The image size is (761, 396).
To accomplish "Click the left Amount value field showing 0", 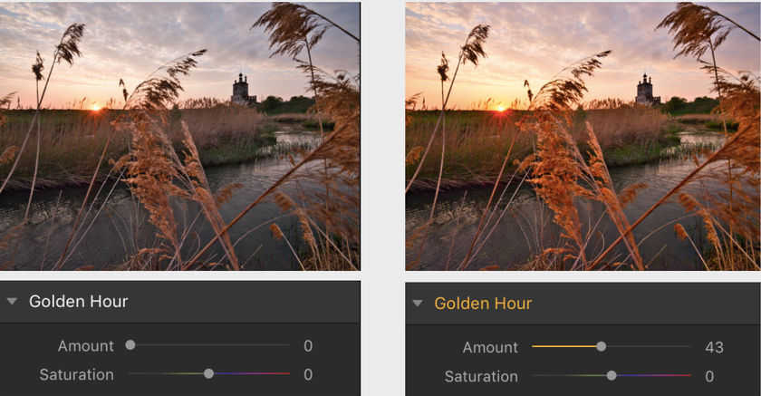I will point(308,345).
